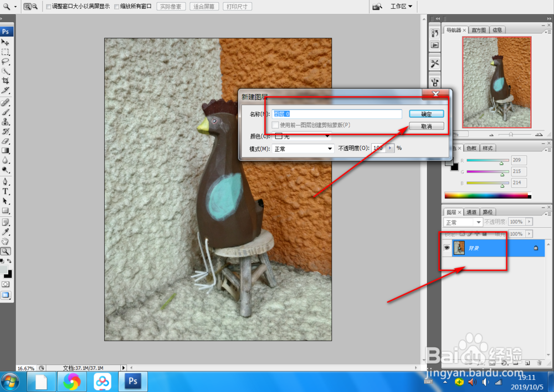554x392 pixels.
Task: Open the zoom tool preset picker arrow
Action: (15, 7)
